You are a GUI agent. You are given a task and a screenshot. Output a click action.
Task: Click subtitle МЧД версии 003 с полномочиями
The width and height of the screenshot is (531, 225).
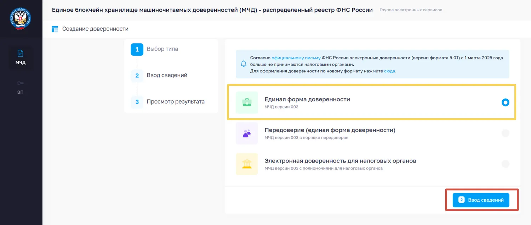[x=324, y=168]
